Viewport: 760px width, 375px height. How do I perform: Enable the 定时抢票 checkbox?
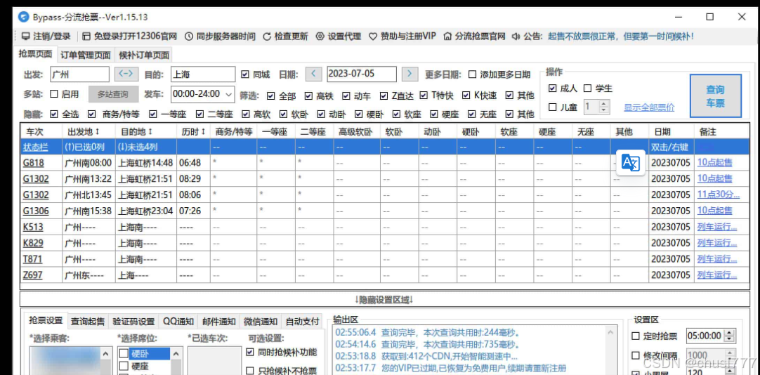pyautogui.click(x=636, y=336)
